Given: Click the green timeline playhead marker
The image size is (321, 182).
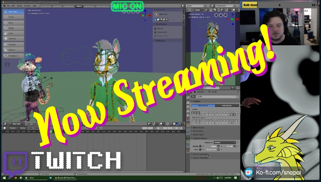Looking at the screenshot, I should point(51,132).
